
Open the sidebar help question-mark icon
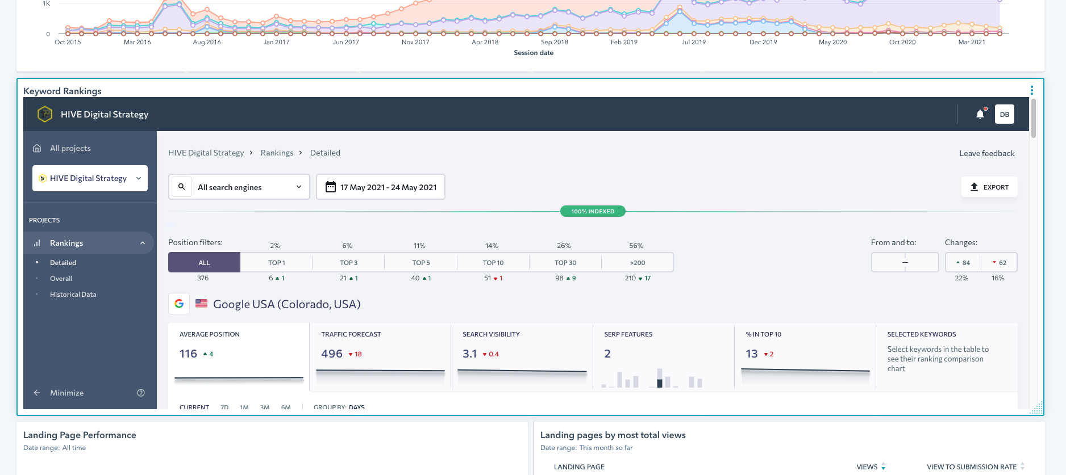(x=141, y=393)
